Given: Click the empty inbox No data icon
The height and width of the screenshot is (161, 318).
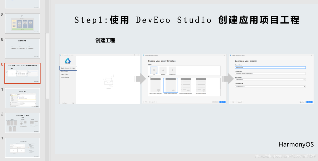Looking at the screenshot, I should (109, 80).
